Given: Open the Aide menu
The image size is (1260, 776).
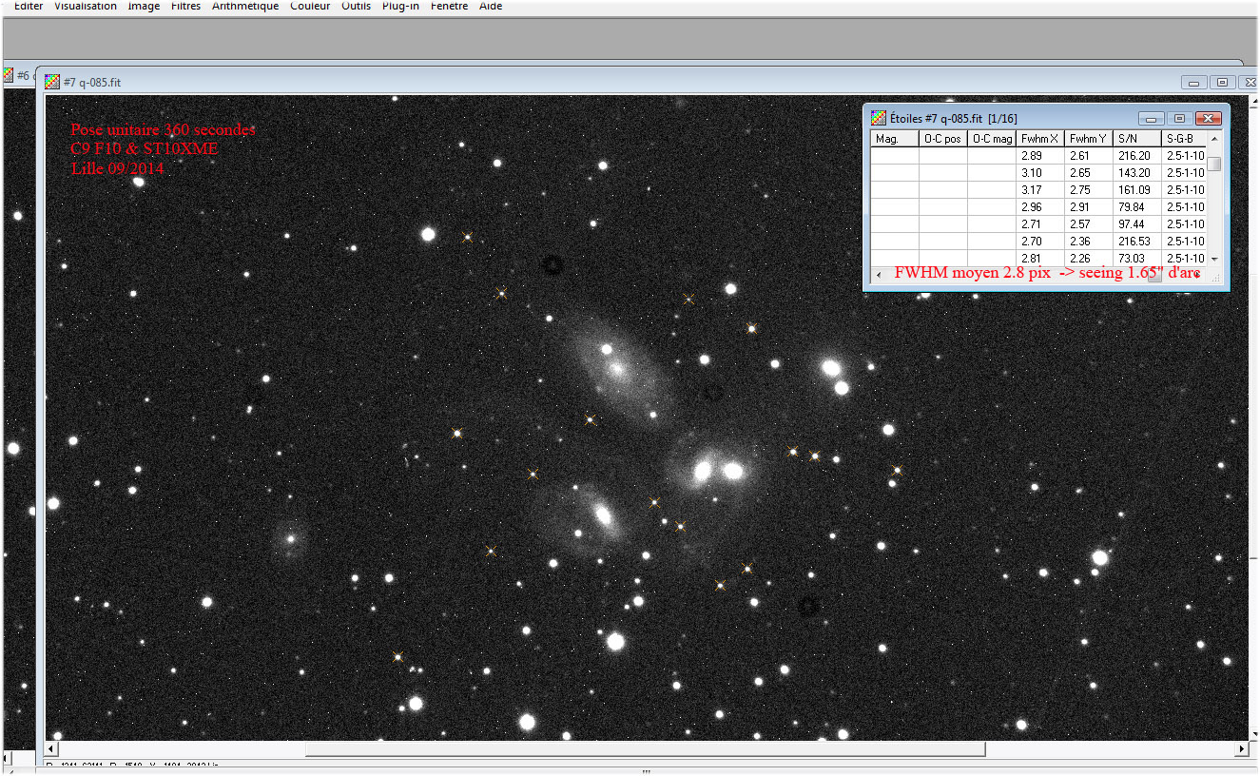Looking at the screenshot, I should tap(491, 6).
